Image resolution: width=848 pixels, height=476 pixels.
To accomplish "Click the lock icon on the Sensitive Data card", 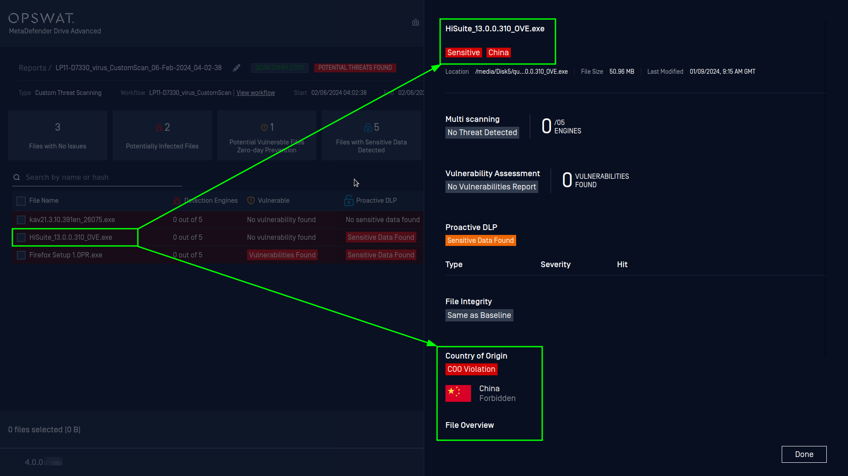I will click(368, 128).
